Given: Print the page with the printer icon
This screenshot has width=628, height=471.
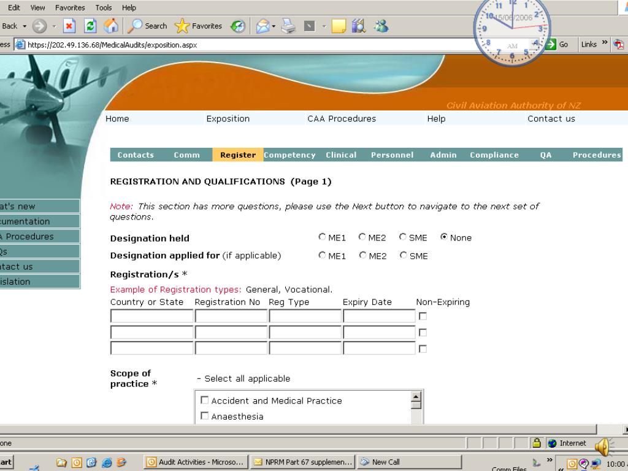Looking at the screenshot, I should pos(288,26).
